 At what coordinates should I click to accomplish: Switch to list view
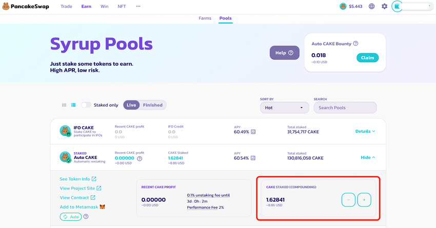(x=73, y=105)
